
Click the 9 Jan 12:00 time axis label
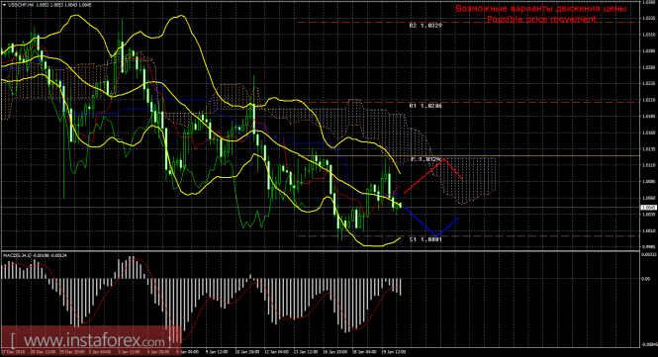tap(217, 352)
